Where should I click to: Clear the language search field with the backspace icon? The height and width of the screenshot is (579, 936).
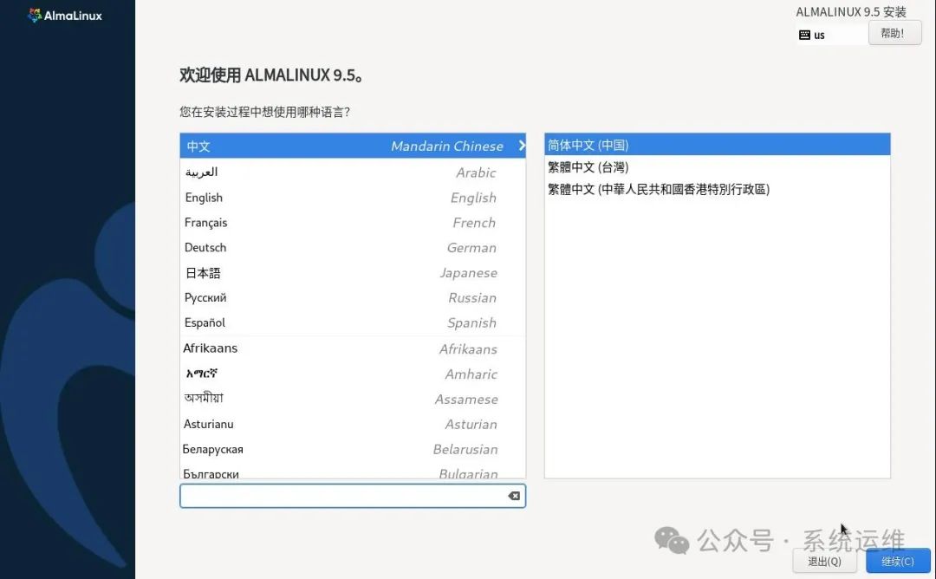pyautogui.click(x=513, y=496)
